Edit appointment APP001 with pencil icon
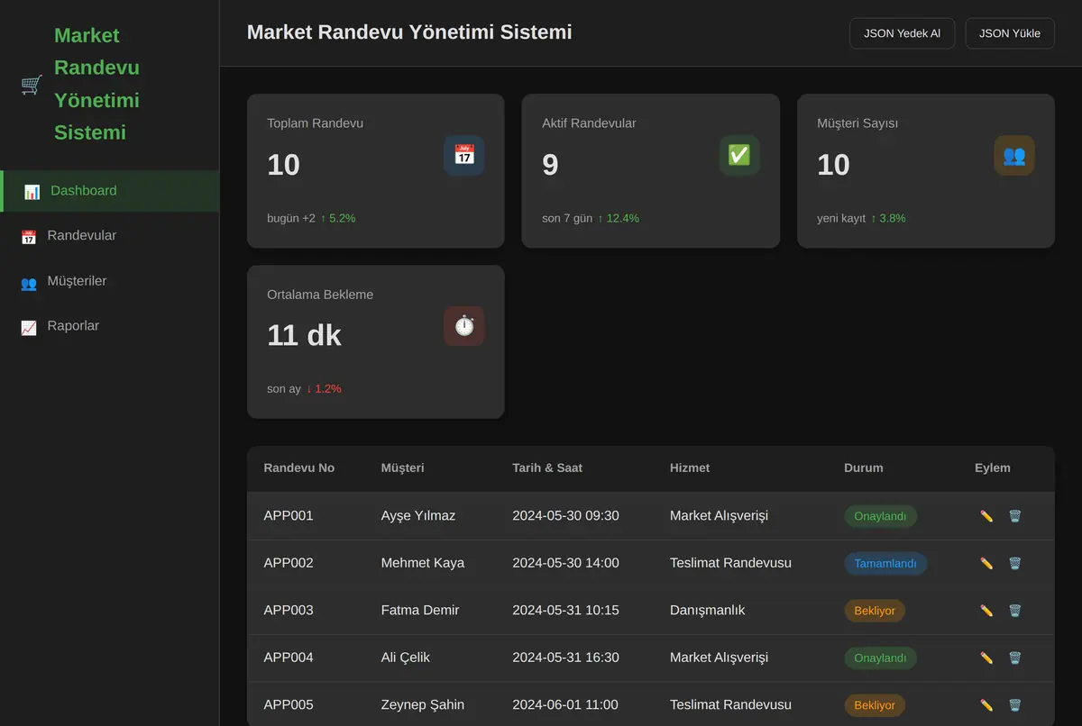Screen dimensions: 1082x726 pos(986,516)
